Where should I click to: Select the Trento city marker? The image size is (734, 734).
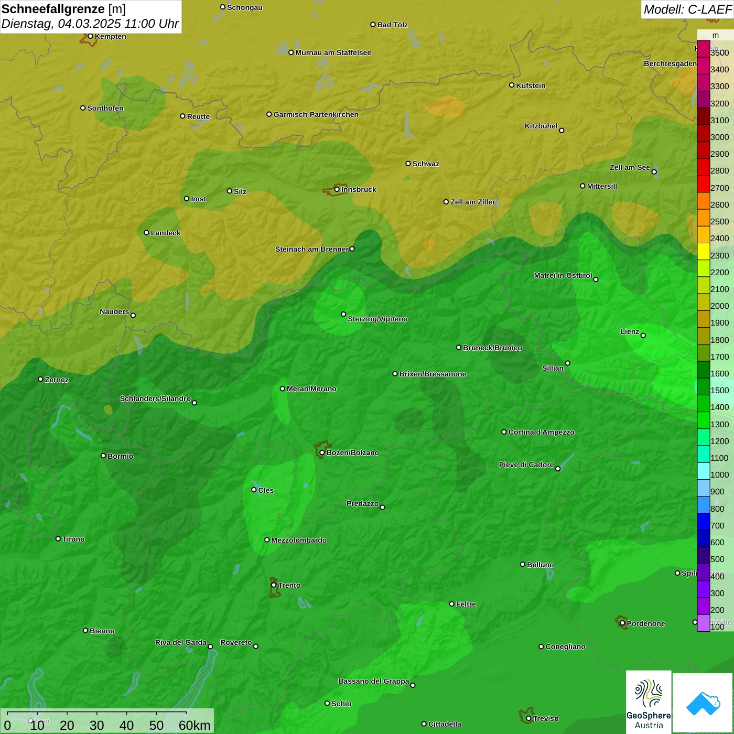[274, 585]
